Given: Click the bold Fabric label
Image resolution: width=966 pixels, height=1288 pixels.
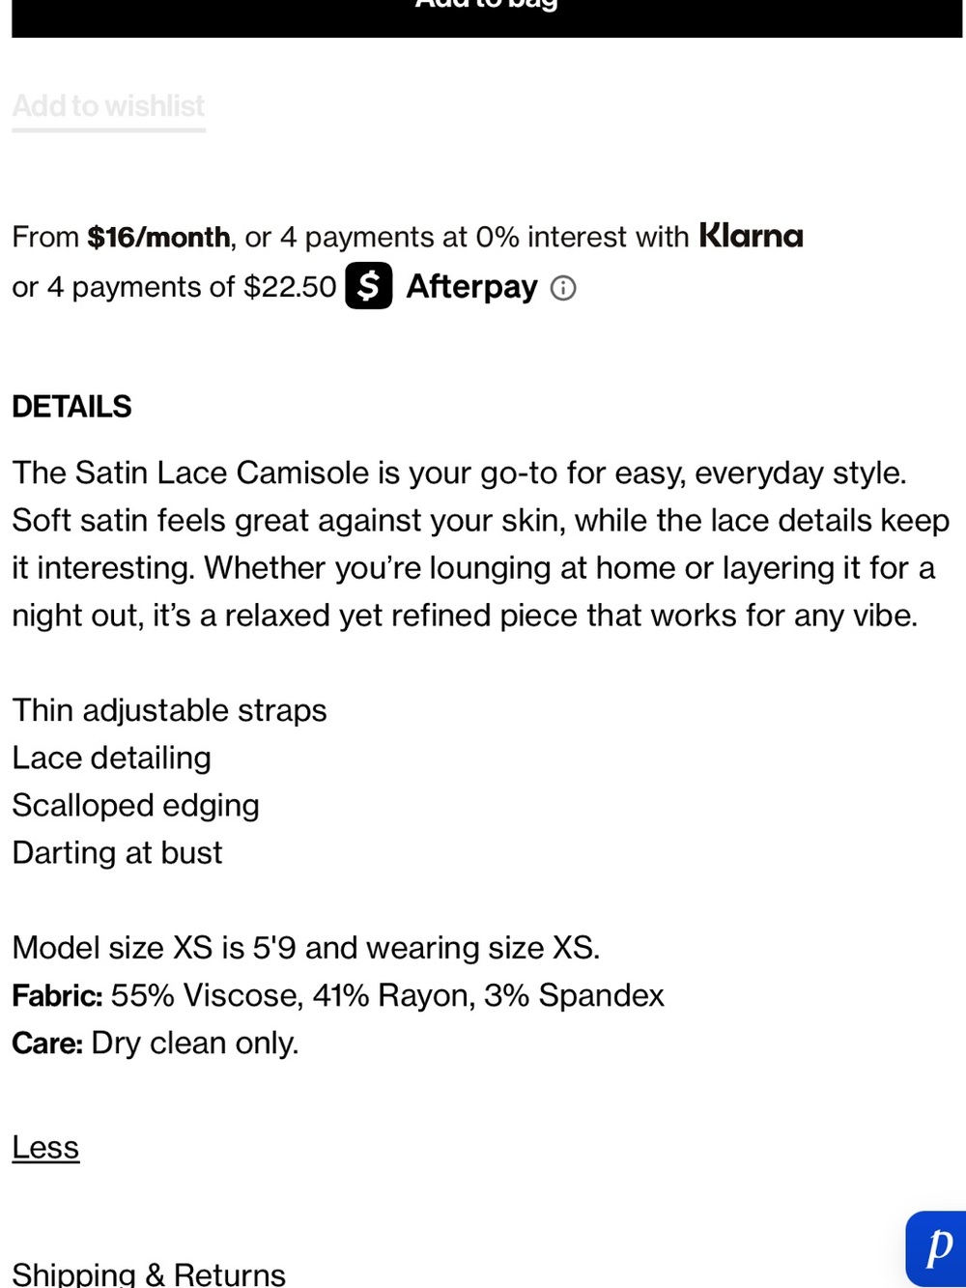Looking at the screenshot, I should [57, 995].
